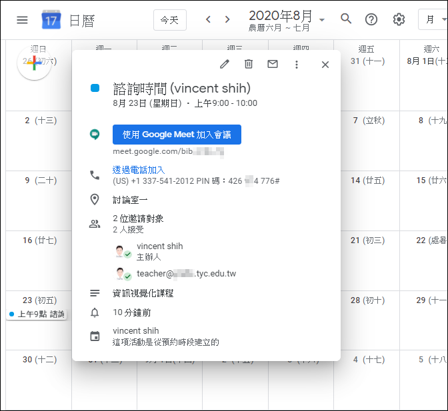Click vincent shih organizer avatar
The width and height of the screenshot is (448, 411).
coord(121,251)
